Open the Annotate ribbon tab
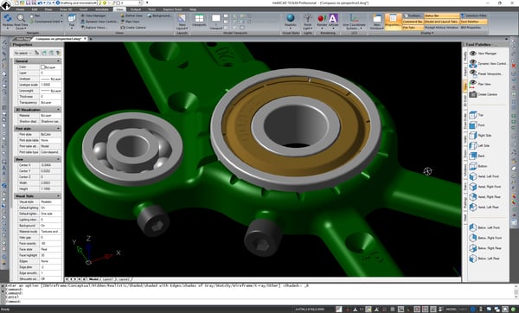Image resolution: width=519 pixels, height=313 pixels. (x=101, y=10)
